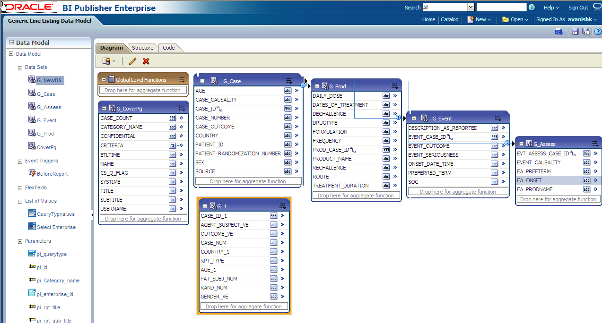Open Signed In As avanishk menu
602x323 pixels.
pos(567,19)
